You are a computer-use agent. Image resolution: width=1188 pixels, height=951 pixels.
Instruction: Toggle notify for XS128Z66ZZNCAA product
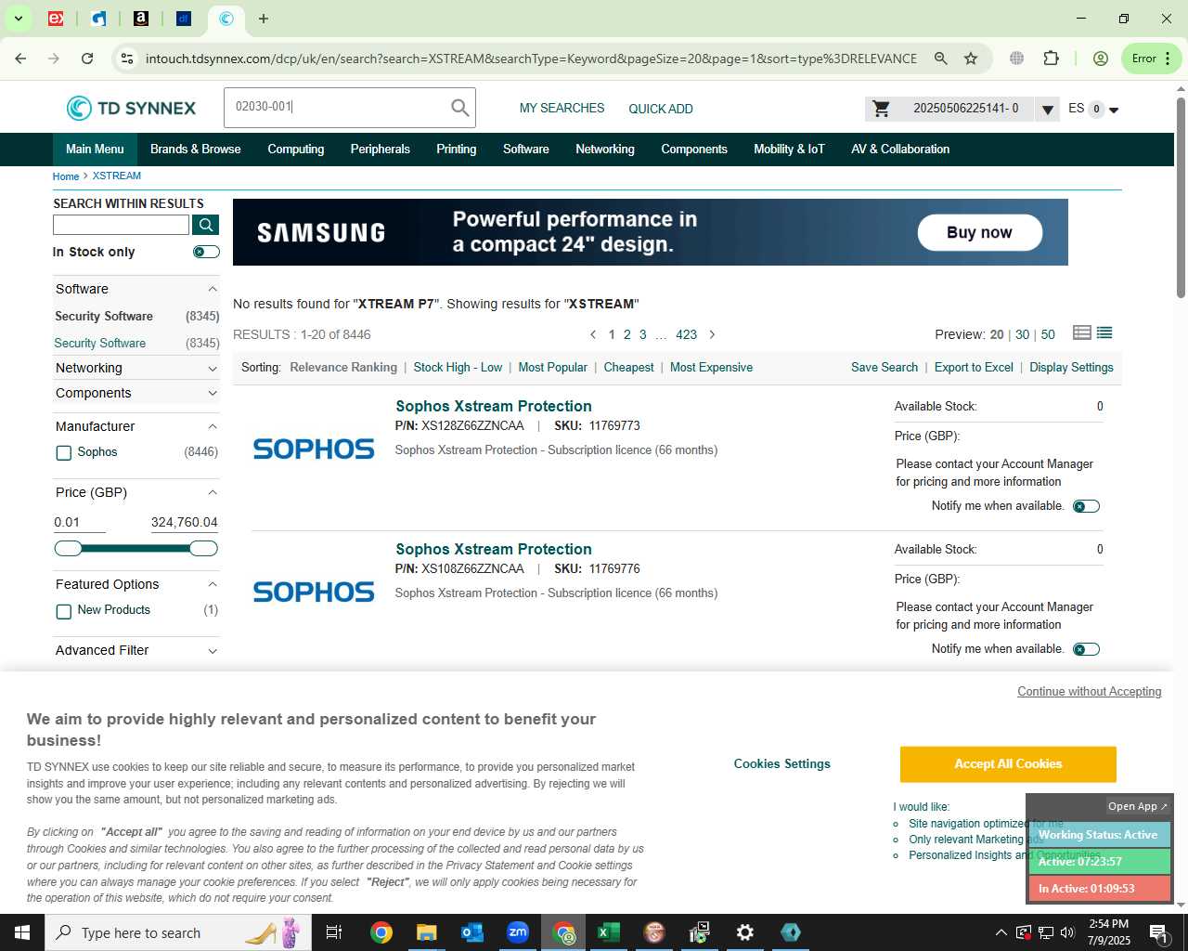[x=1086, y=506]
